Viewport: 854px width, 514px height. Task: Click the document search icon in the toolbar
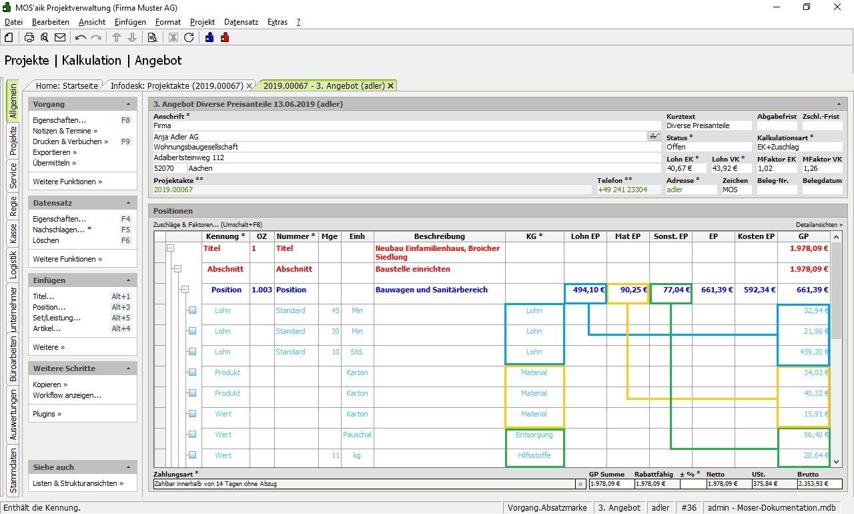click(152, 37)
